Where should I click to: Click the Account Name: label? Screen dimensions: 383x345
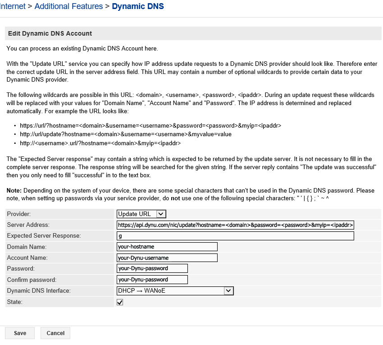(x=27, y=258)
